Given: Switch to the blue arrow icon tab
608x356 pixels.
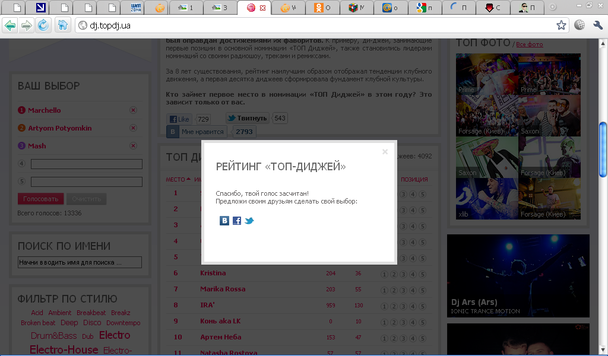Looking at the screenshot, I should [40, 7].
